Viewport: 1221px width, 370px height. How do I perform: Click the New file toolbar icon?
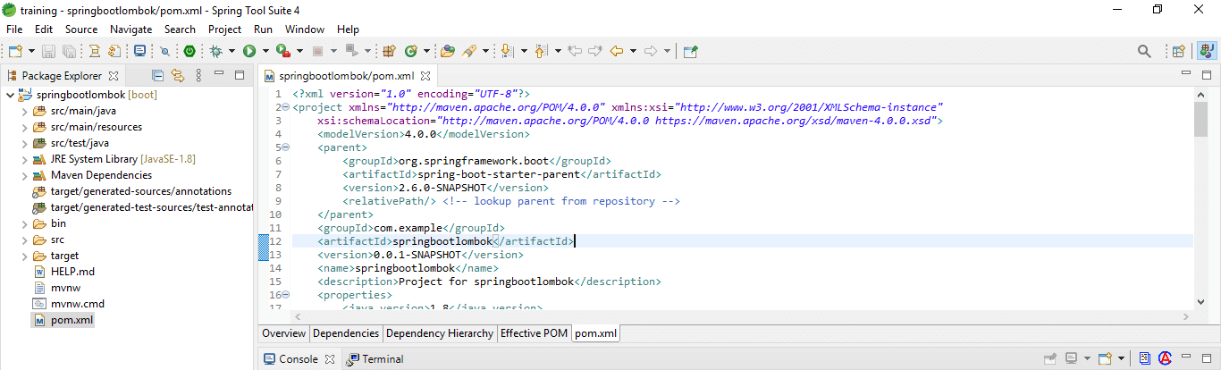tap(15, 52)
